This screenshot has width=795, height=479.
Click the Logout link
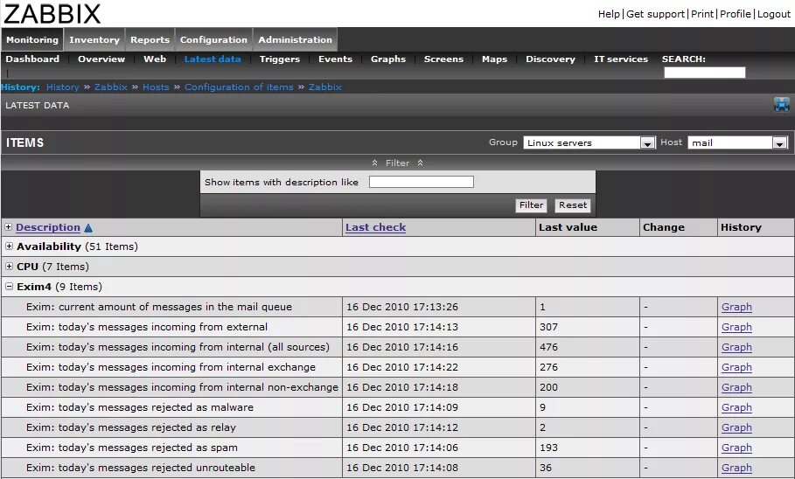point(774,14)
